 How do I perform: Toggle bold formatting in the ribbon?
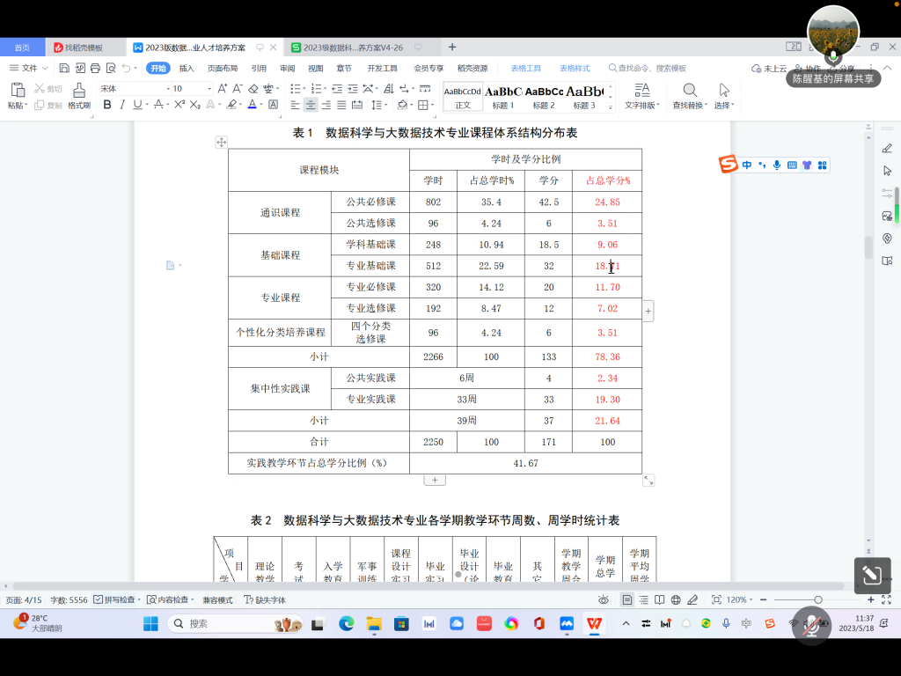(107, 105)
